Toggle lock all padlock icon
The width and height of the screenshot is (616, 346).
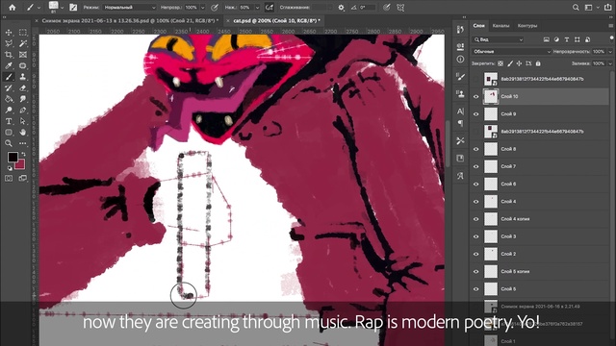538,63
